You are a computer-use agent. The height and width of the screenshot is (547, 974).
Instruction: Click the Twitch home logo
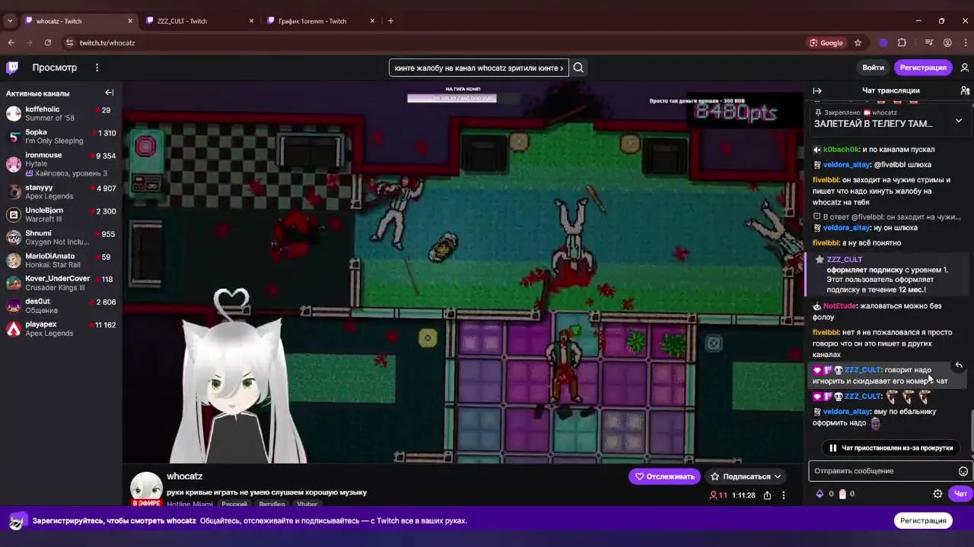[x=12, y=68]
